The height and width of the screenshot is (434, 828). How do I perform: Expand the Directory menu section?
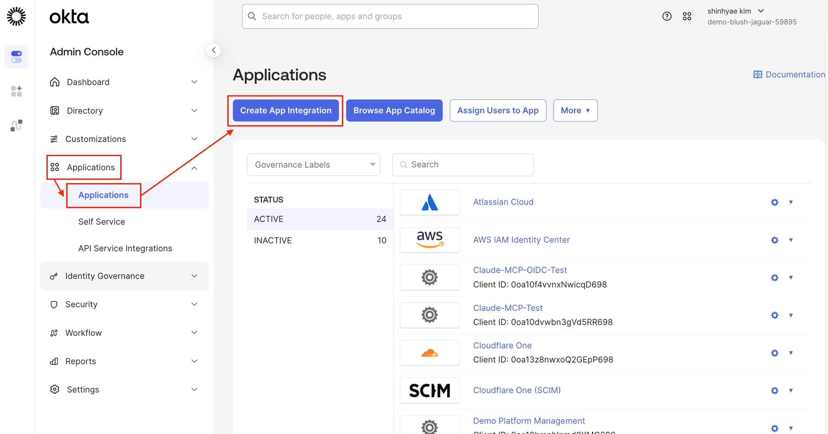click(125, 110)
